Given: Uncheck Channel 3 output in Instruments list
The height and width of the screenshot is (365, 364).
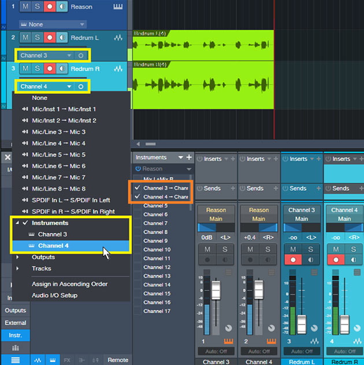Looking at the screenshot, I should click(x=137, y=188).
